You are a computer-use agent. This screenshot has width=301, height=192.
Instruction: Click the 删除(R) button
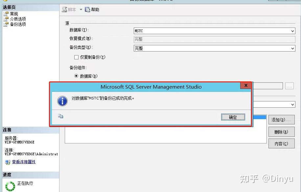(281, 132)
